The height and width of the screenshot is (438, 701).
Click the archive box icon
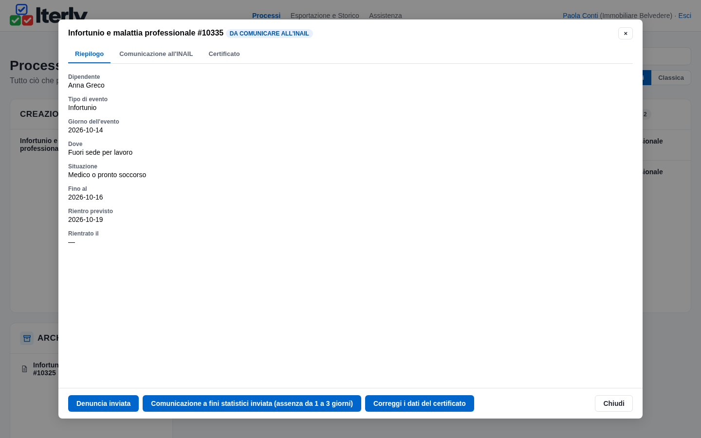coord(27,338)
